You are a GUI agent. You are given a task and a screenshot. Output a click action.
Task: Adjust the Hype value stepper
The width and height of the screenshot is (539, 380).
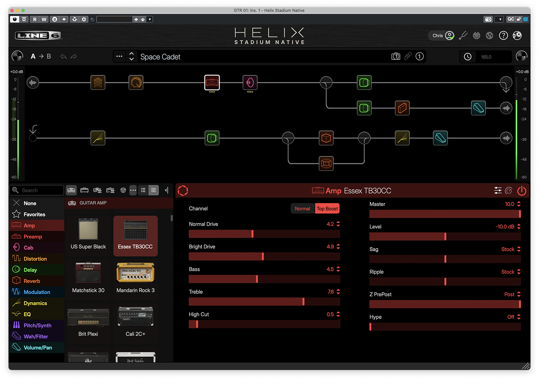point(519,317)
